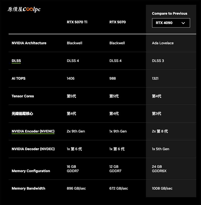201x205 pixels.
Task: Click the Compare to Previous label
Action: point(170,14)
